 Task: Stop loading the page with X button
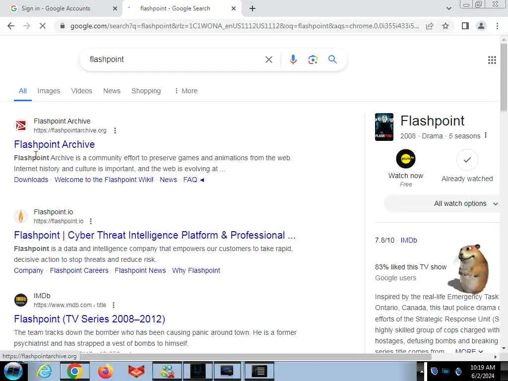(43, 26)
